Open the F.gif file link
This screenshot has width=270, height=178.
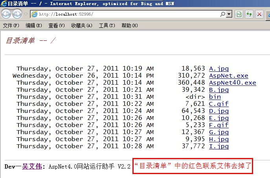[x=219, y=125]
